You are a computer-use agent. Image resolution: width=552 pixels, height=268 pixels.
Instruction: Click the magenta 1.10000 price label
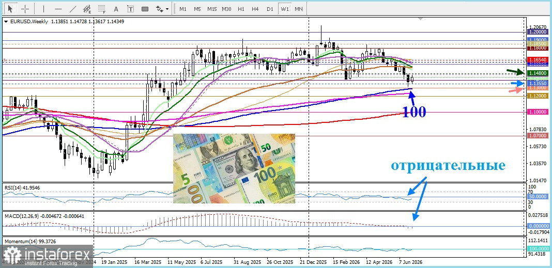pyautogui.click(x=537, y=112)
